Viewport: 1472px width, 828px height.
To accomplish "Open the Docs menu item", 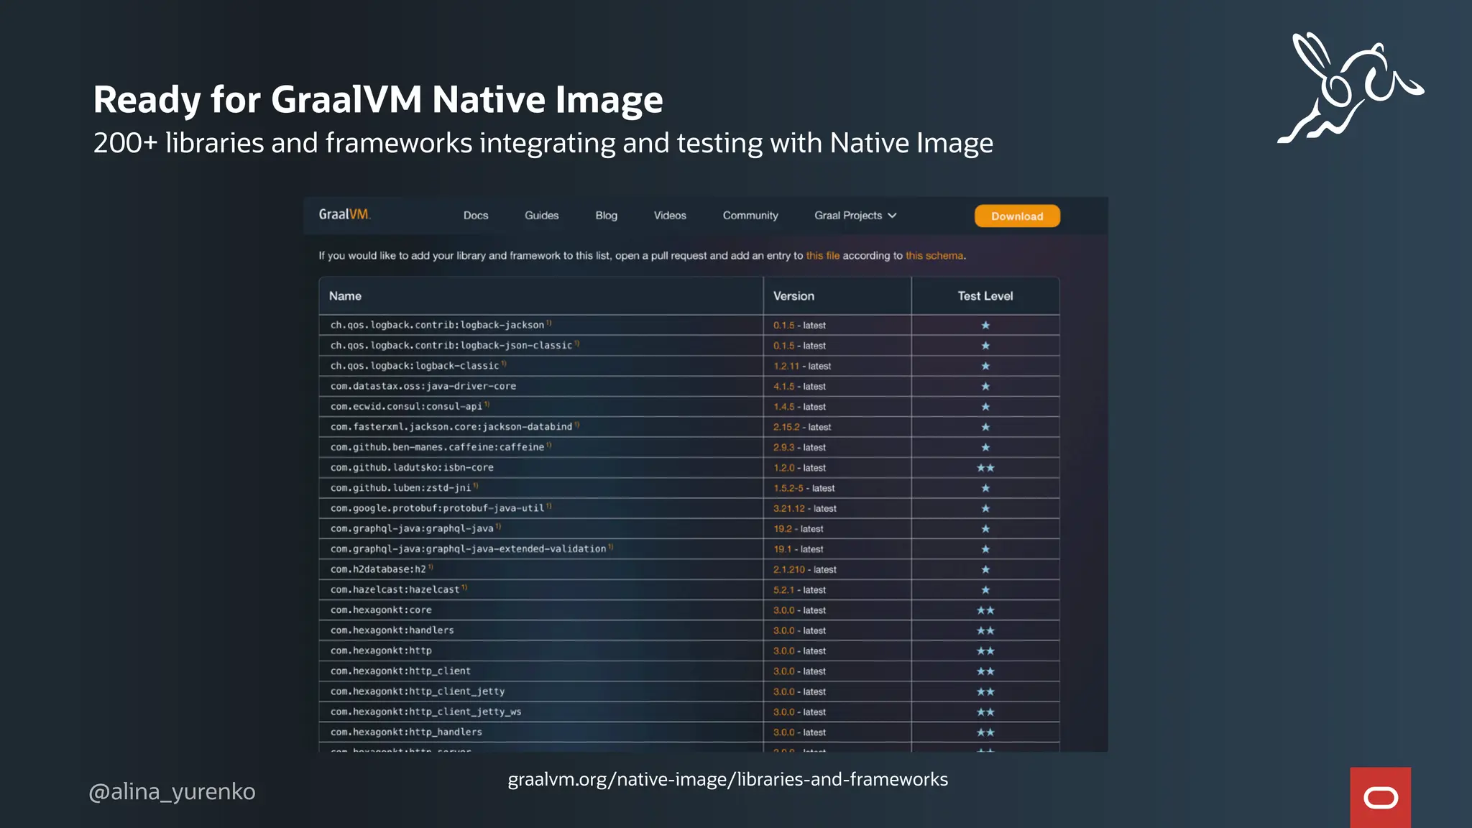I will pos(476,216).
